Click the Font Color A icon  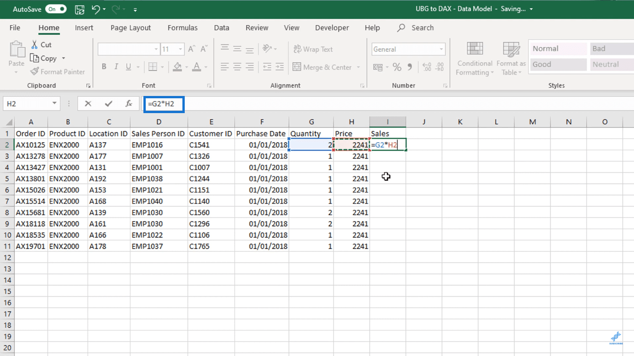coord(197,67)
